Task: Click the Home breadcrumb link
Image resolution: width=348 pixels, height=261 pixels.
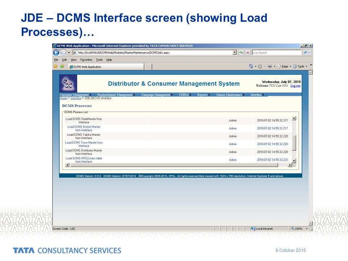Action: click(63, 98)
